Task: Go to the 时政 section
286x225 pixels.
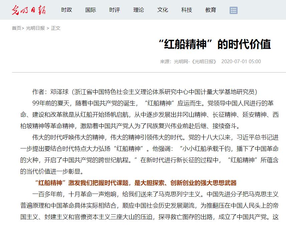Action: pyautogui.click(x=66, y=10)
